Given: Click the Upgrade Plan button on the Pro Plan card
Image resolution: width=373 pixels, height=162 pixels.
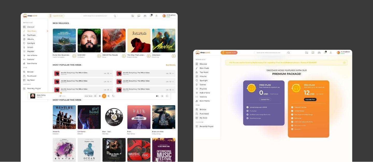Looking at the screenshot, I should [x=310, y=100].
